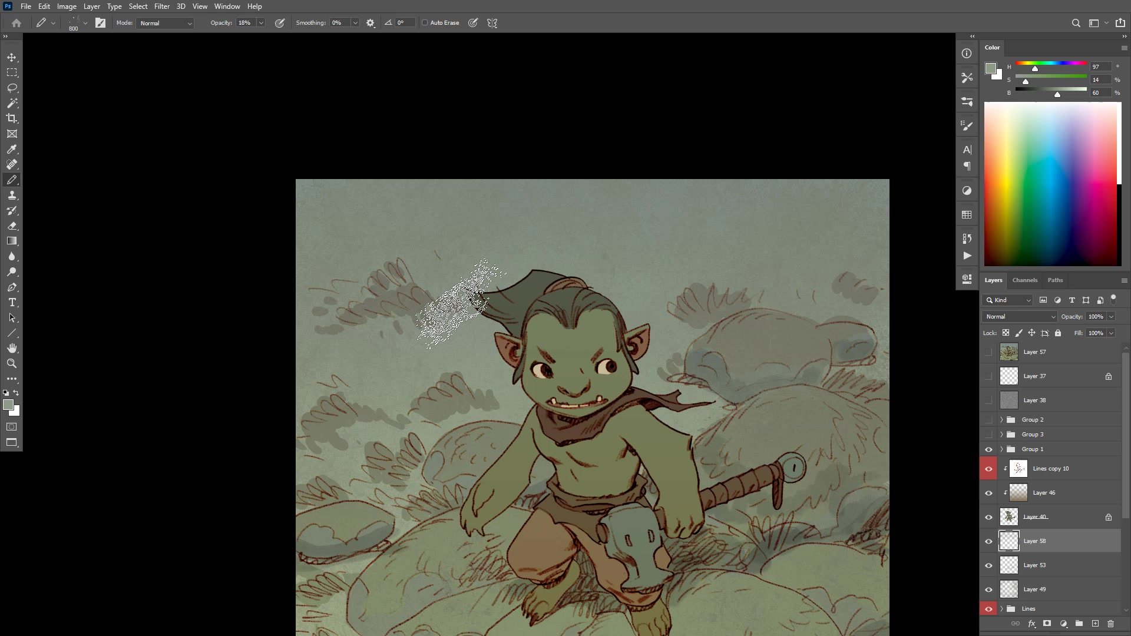
Task: Click the Create new layer icon
Action: (1095, 624)
